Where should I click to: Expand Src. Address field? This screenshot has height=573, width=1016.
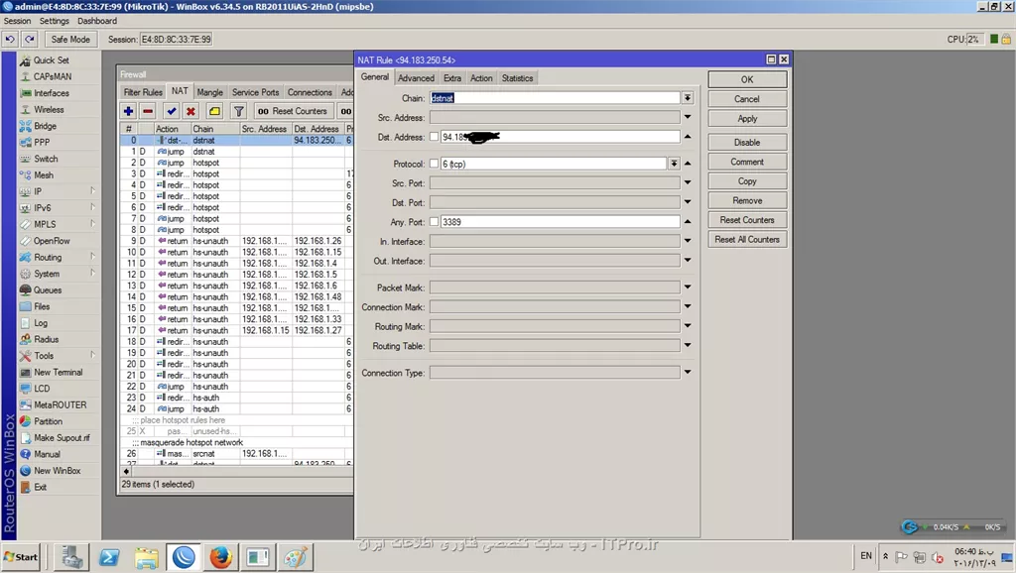point(688,117)
